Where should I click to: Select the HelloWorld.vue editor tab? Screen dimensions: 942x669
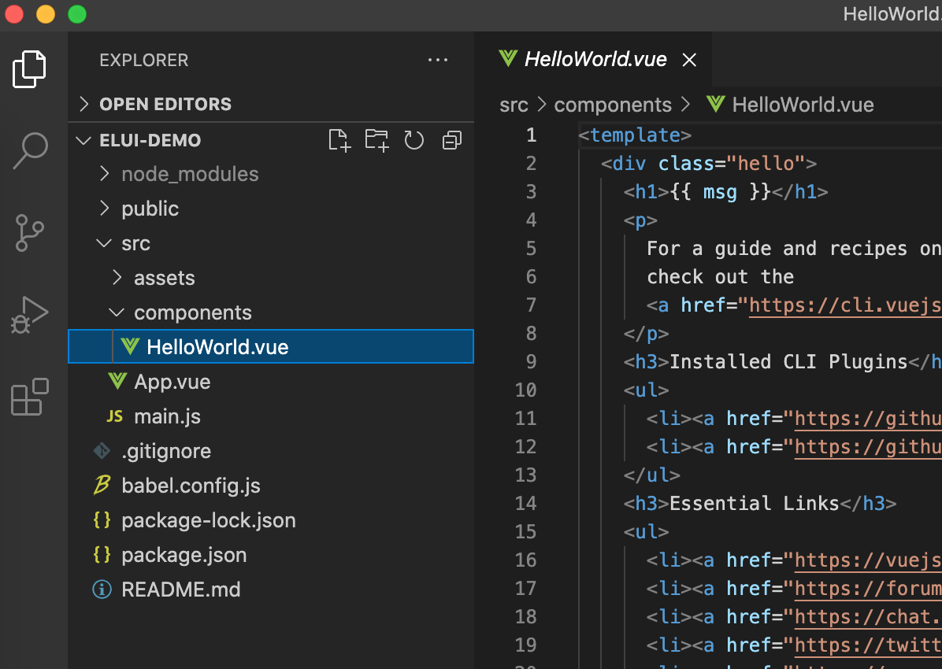(x=595, y=60)
